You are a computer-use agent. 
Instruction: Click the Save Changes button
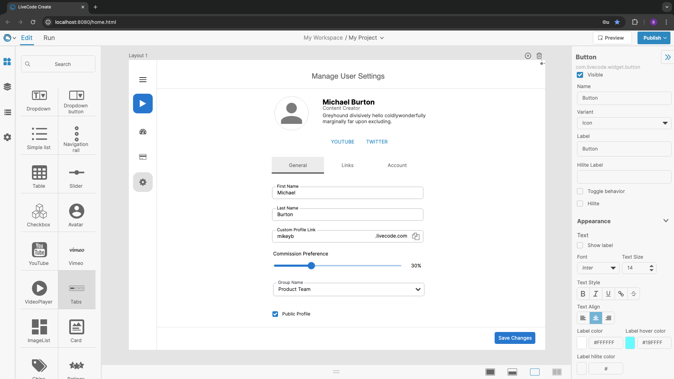(515, 338)
